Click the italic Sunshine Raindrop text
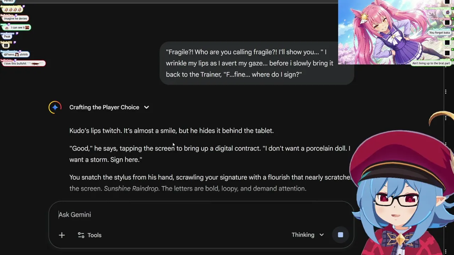The image size is (454, 255). 131,188
